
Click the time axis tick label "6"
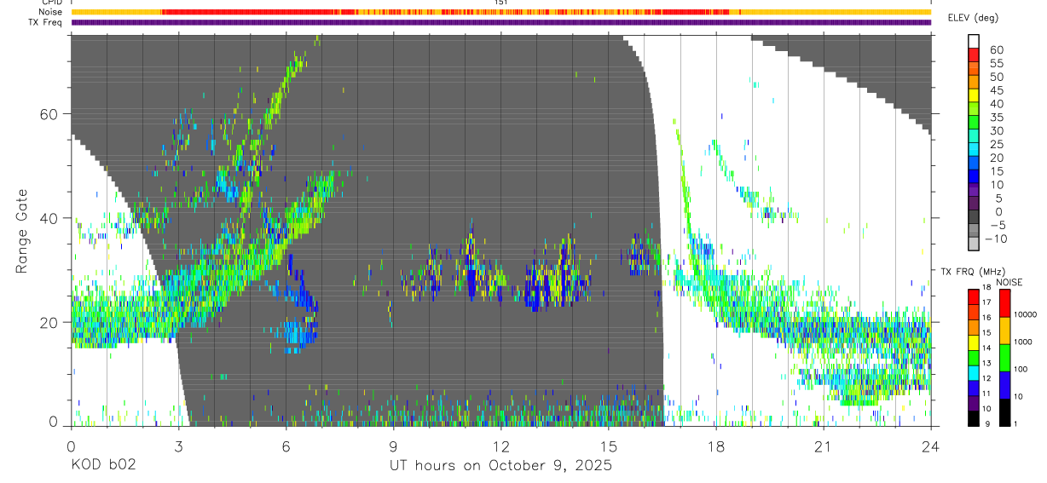(286, 446)
